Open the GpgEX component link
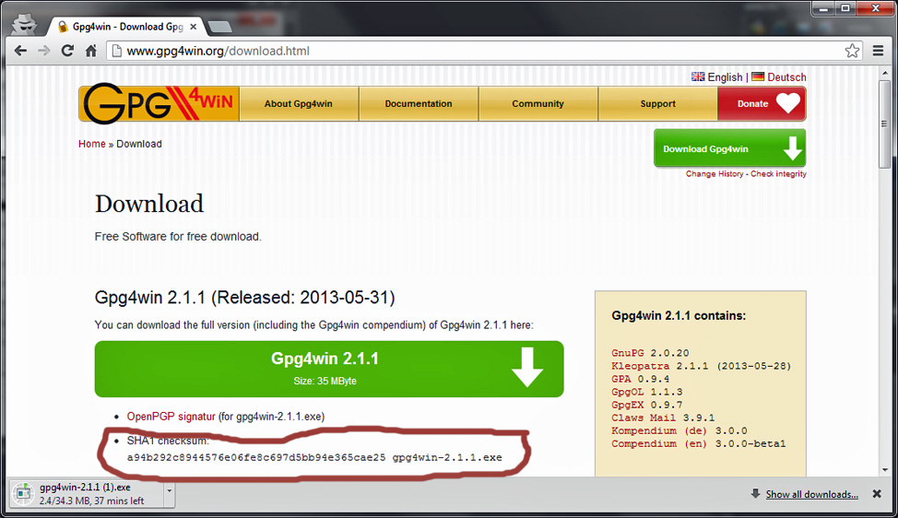Image resolution: width=898 pixels, height=518 pixels. coord(627,406)
